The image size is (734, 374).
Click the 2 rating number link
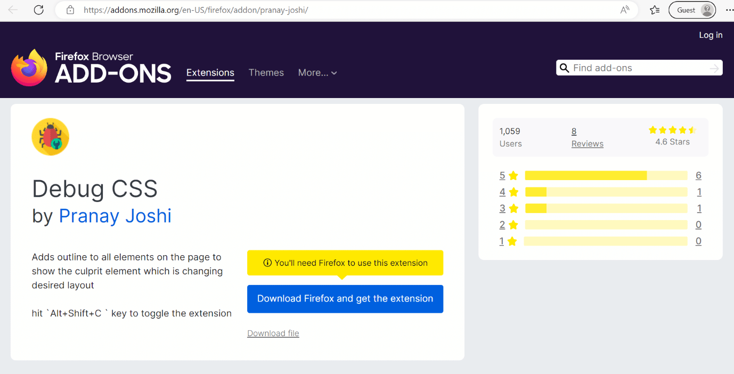click(x=502, y=225)
